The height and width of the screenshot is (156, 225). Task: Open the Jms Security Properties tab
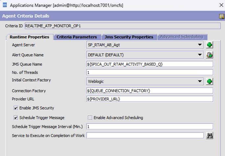pos(128,37)
